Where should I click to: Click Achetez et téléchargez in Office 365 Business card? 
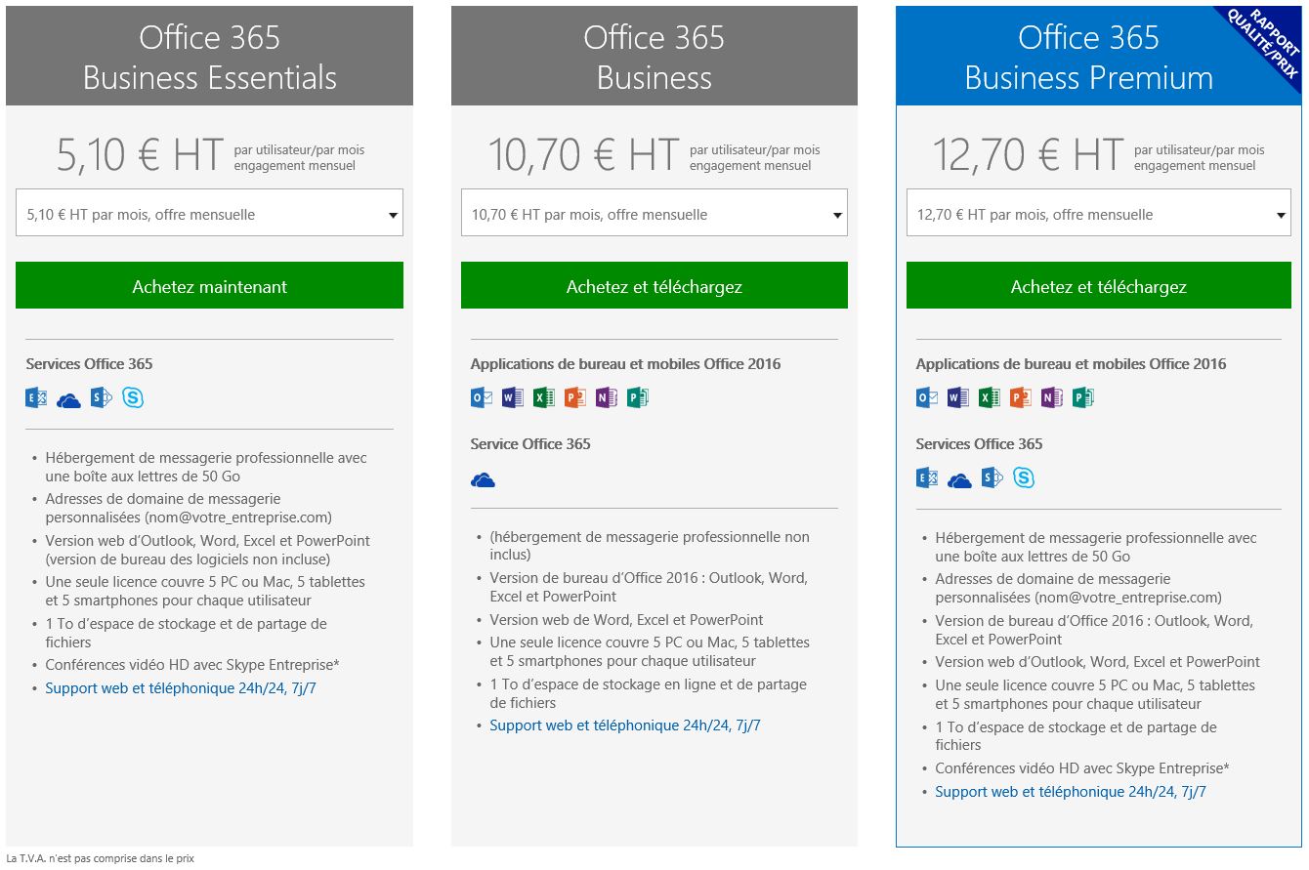654,285
